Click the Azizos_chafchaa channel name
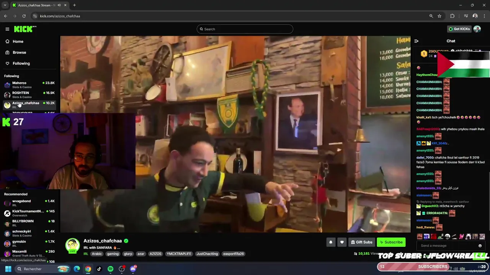Viewport: 490px width, 275px height. tap(103, 241)
